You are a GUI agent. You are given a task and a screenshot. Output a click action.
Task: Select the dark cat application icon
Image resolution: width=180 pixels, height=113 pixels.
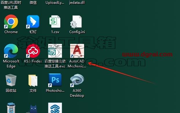pos(33,109)
